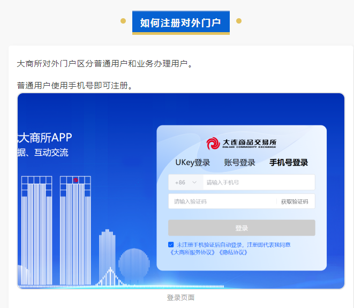Image resolution: width=354 pixels, height=308 pixels.
Task: Click the 互动交流 banner subtitle
Action: pyautogui.click(x=51, y=153)
